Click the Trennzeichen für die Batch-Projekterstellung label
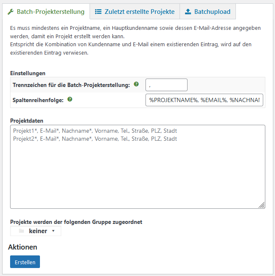275x276 pixels. [71, 85]
